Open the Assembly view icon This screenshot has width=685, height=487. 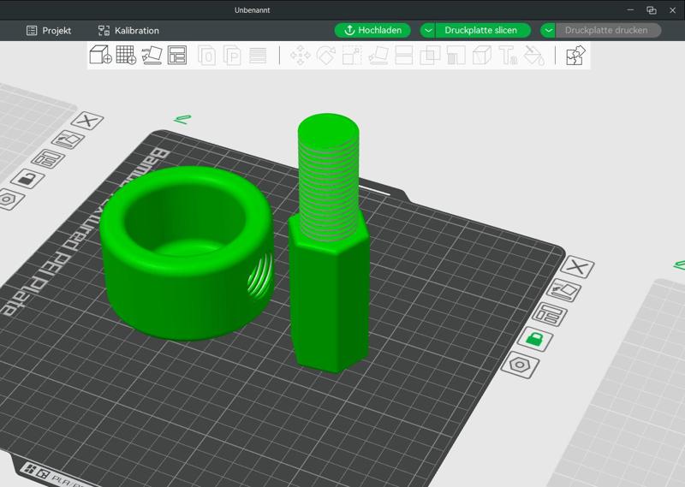point(575,56)
